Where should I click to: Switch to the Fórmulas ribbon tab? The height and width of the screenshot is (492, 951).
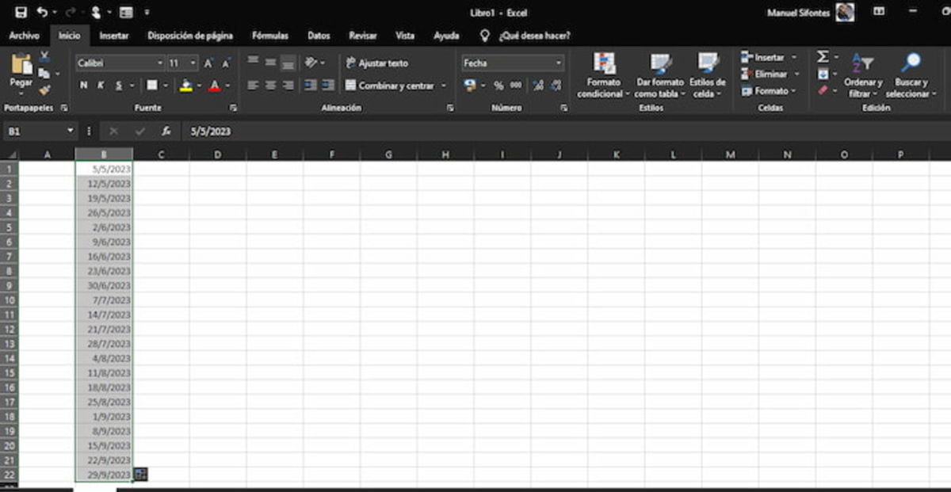point(269,36)
